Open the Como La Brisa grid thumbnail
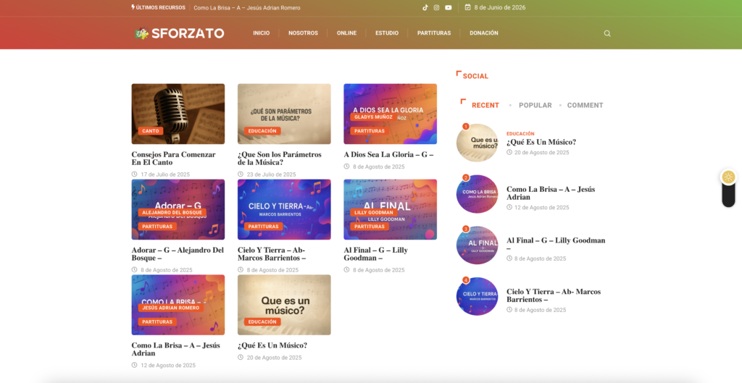This screenshot has width=742, height=383. [x=178, y=305]
